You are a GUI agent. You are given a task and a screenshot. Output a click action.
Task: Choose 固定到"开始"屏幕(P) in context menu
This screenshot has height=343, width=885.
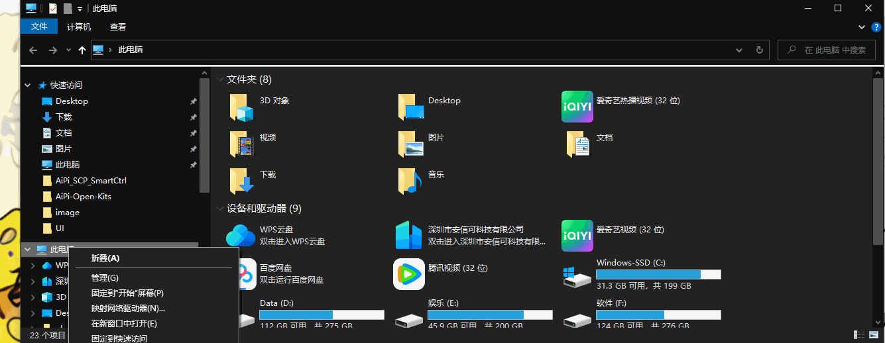154,293
